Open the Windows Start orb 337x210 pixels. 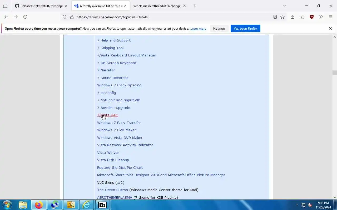click(7, 205)
